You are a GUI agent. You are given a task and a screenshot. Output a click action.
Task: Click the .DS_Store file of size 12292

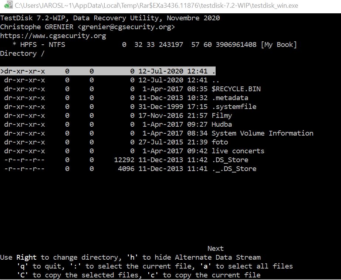click(x=230, y=160)
